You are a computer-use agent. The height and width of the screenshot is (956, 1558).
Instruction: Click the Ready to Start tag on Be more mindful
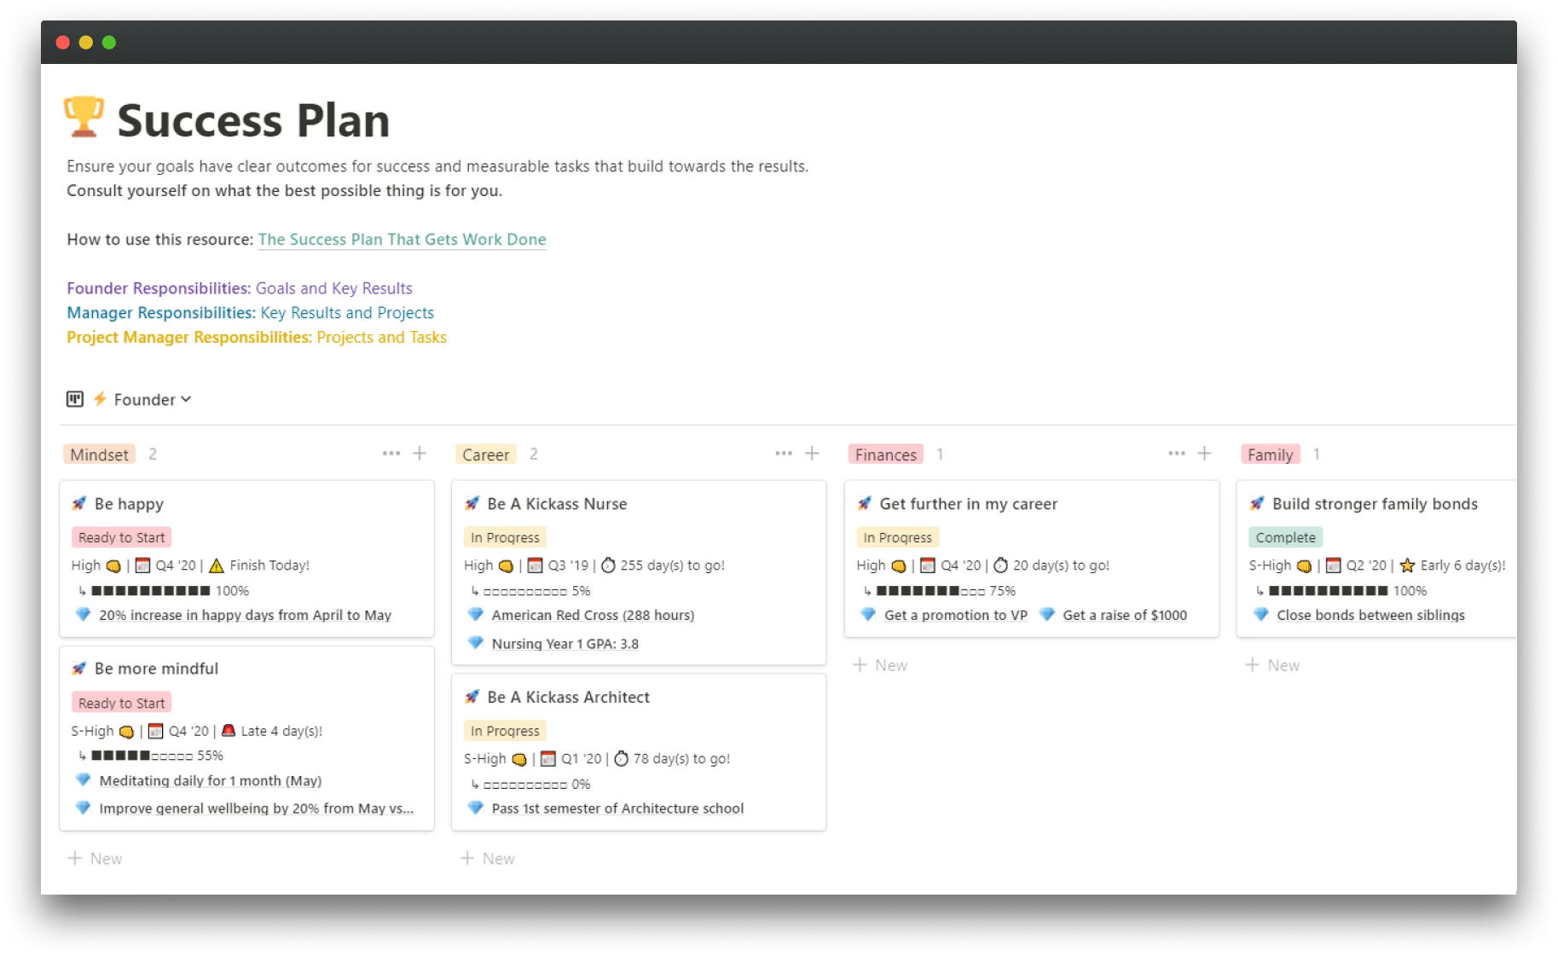pos(122,704)
